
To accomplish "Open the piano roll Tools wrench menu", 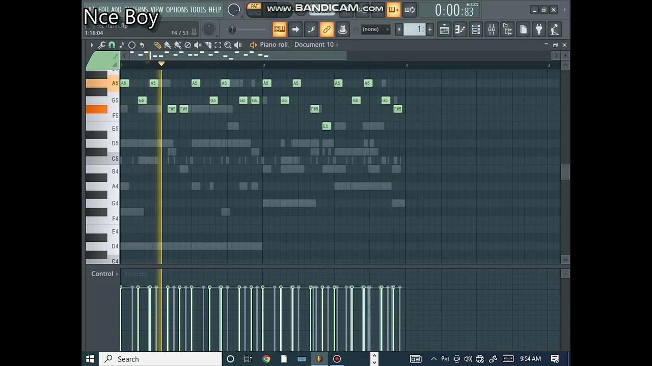I will tap(102, 45).
